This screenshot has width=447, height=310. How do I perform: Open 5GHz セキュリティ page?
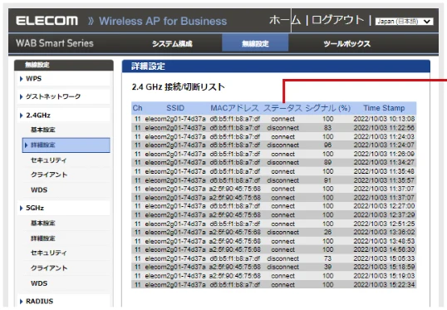[48, 253]
